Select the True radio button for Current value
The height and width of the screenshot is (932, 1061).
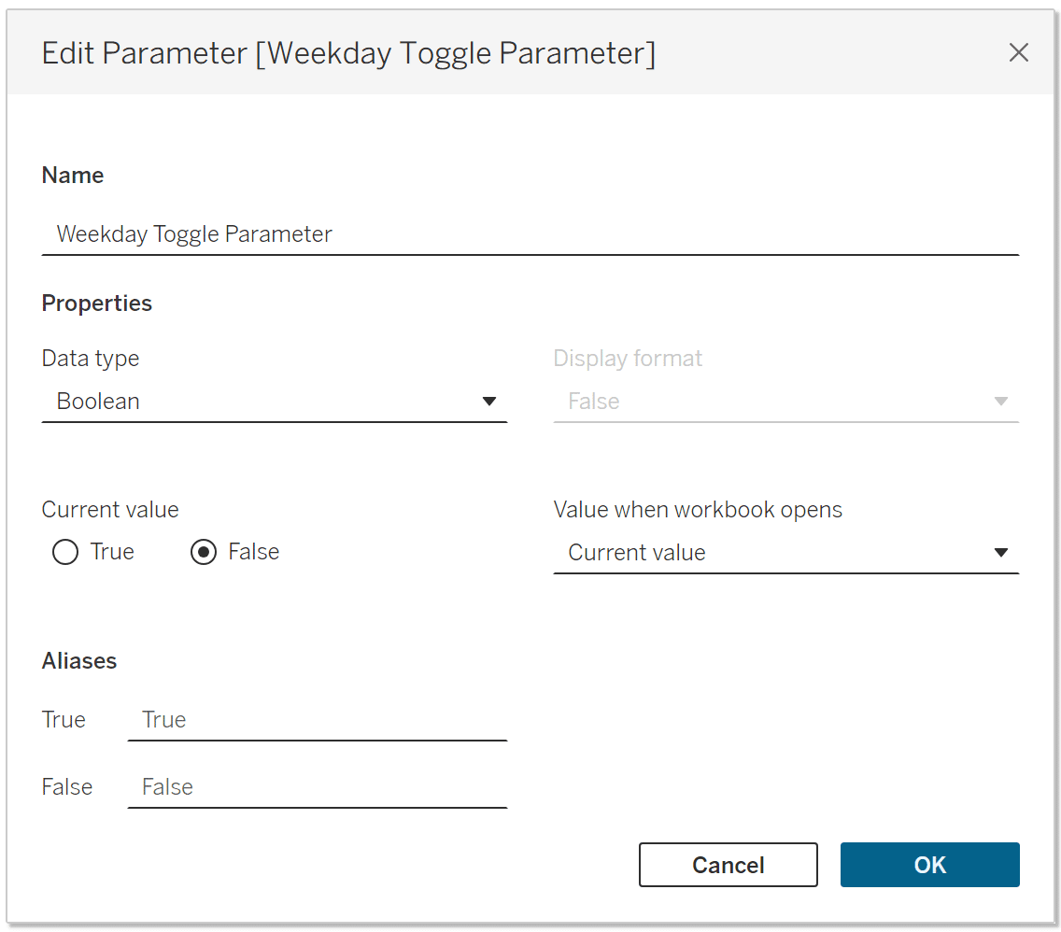pyautogui.click(x=65, y=552)
